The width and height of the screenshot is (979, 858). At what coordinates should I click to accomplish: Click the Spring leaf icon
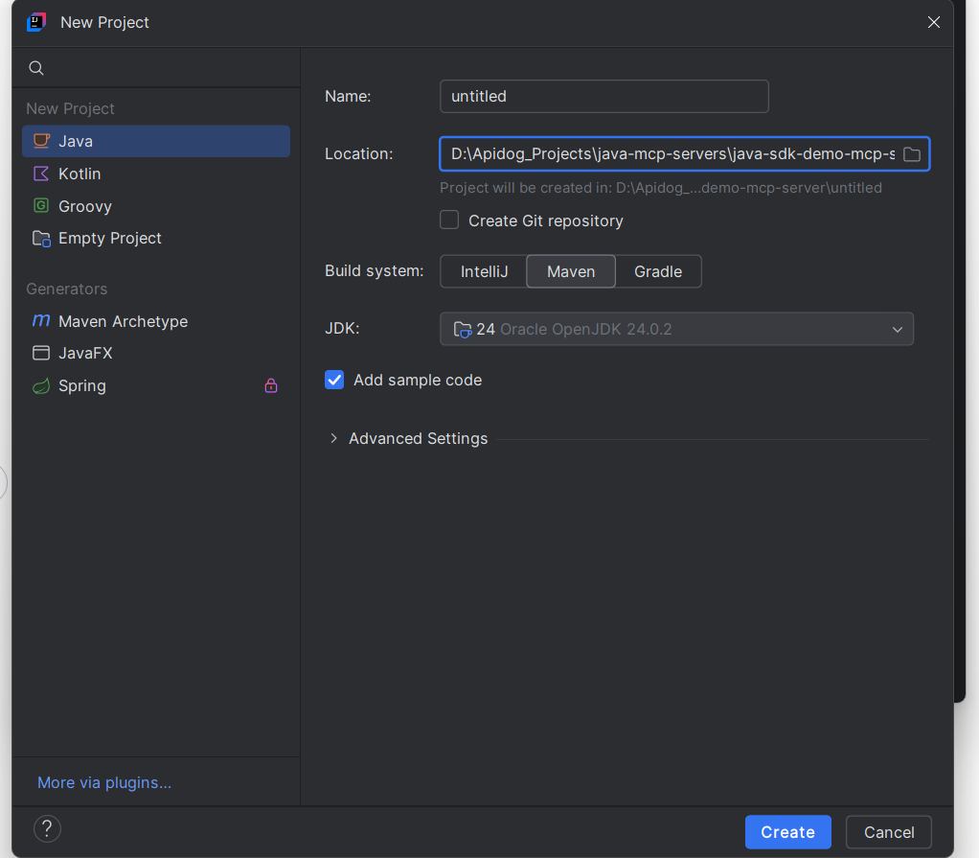click(41, 385)
